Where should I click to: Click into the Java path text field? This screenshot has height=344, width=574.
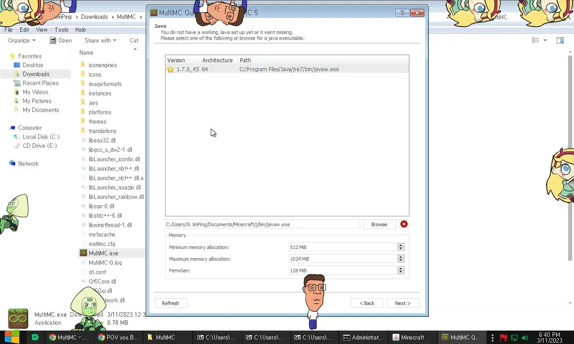(x=262, y=224)
